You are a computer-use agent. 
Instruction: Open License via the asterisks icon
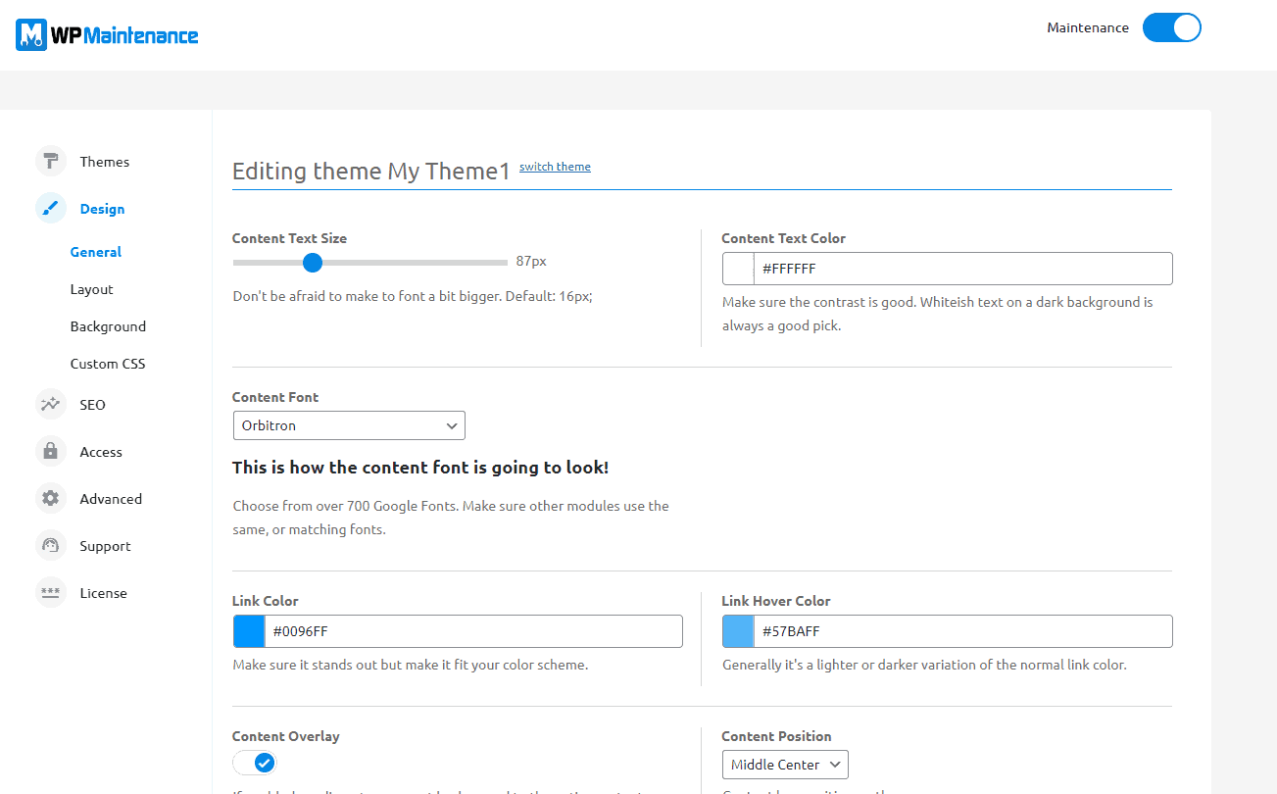point(51,593)
